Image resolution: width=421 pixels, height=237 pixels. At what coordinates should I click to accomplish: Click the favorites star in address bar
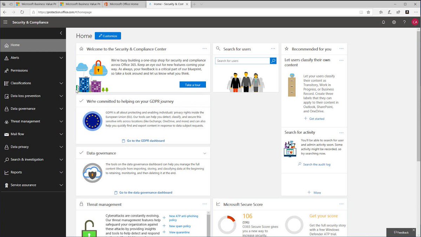[x=368, y=12]
